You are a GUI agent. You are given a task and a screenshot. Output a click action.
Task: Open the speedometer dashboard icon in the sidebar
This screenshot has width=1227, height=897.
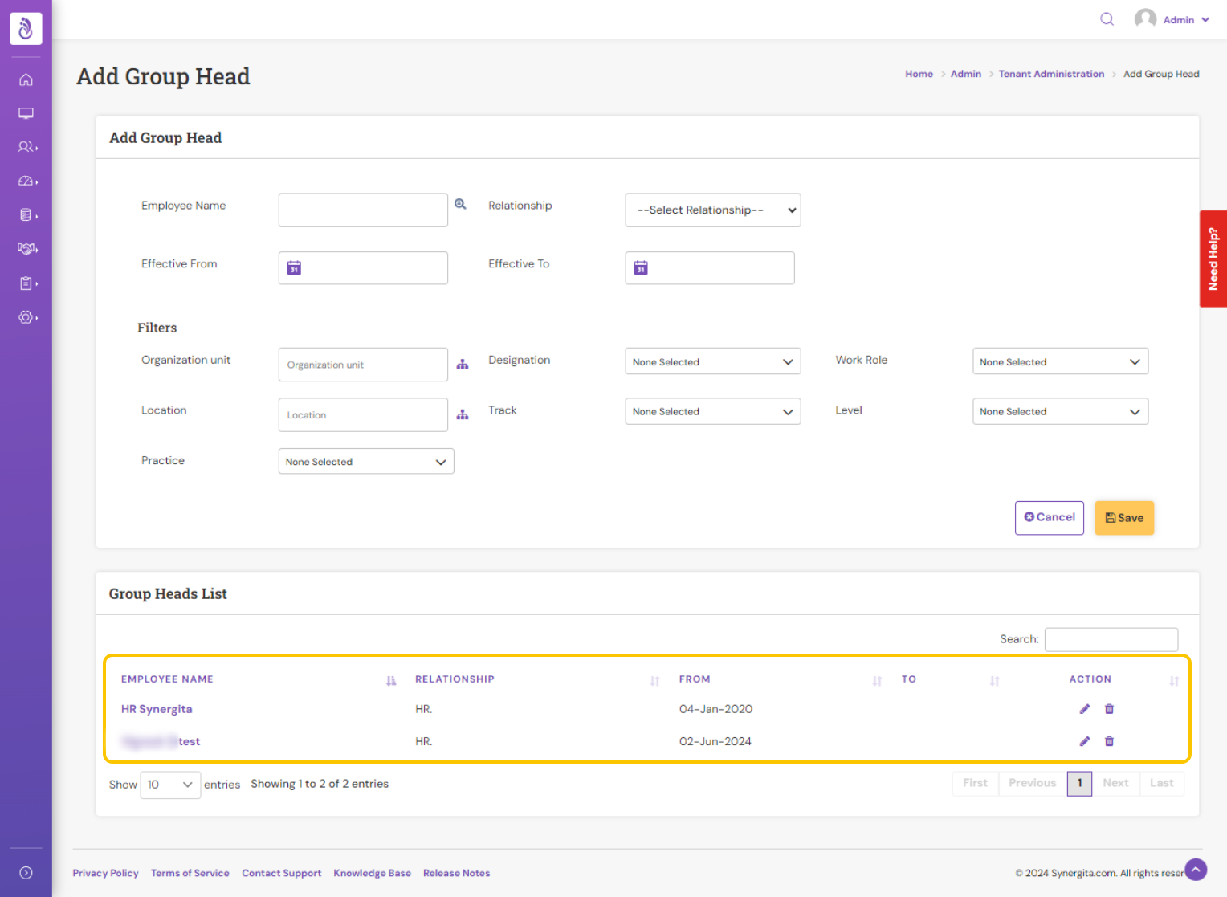(27, 181)
